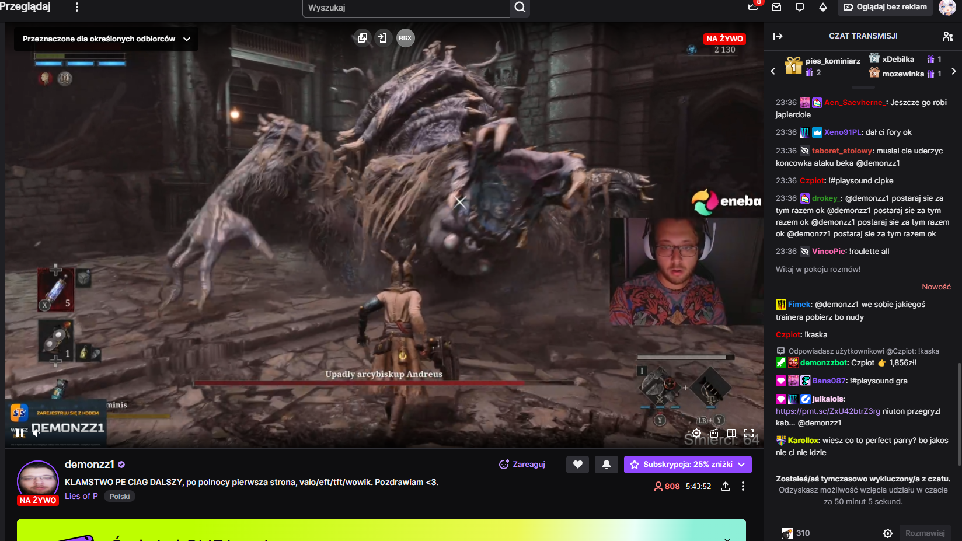Mute the stream volume
Screen dimensions: 962x541
[36, 432]
